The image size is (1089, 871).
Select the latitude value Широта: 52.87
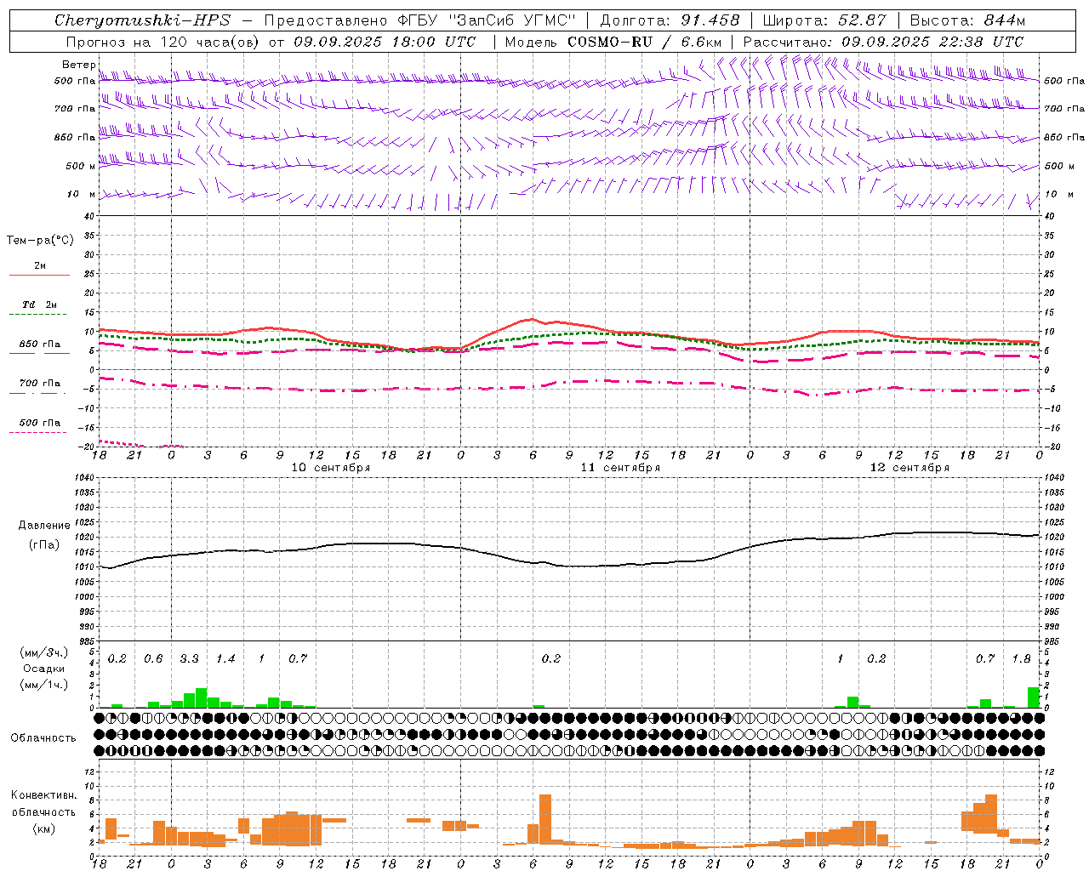click(x=824, y=20)
